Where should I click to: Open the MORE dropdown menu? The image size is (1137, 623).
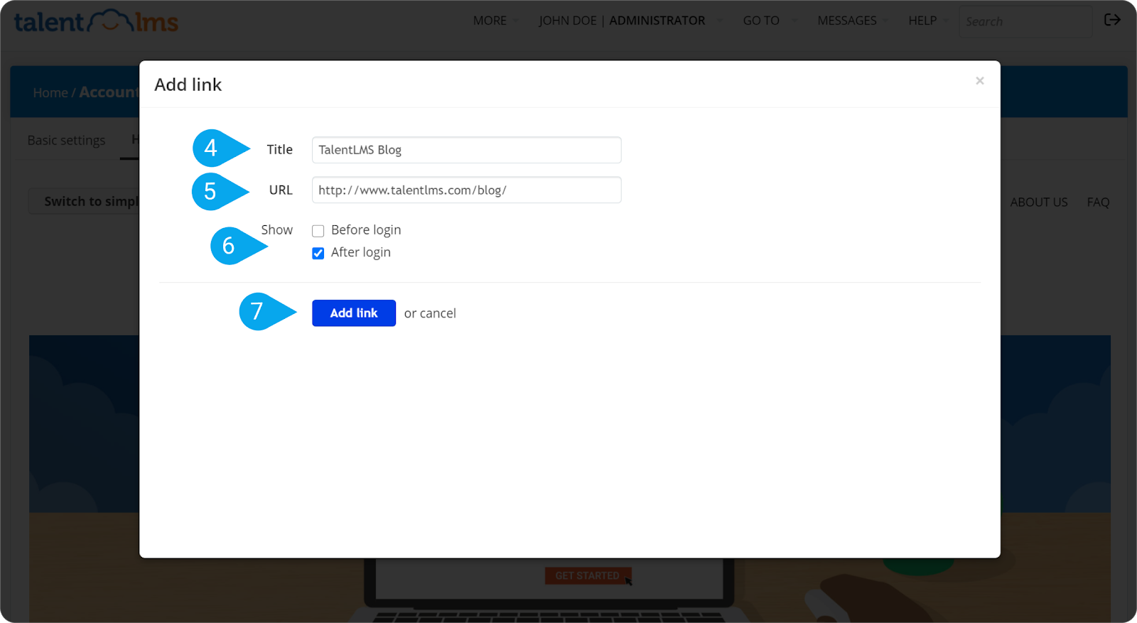pos(496,21)
